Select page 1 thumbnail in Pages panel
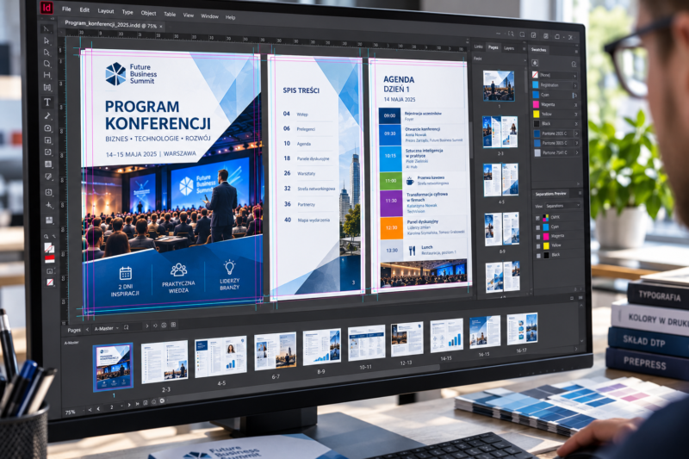Screen dimensions: 689x459 tap(499, 85)
